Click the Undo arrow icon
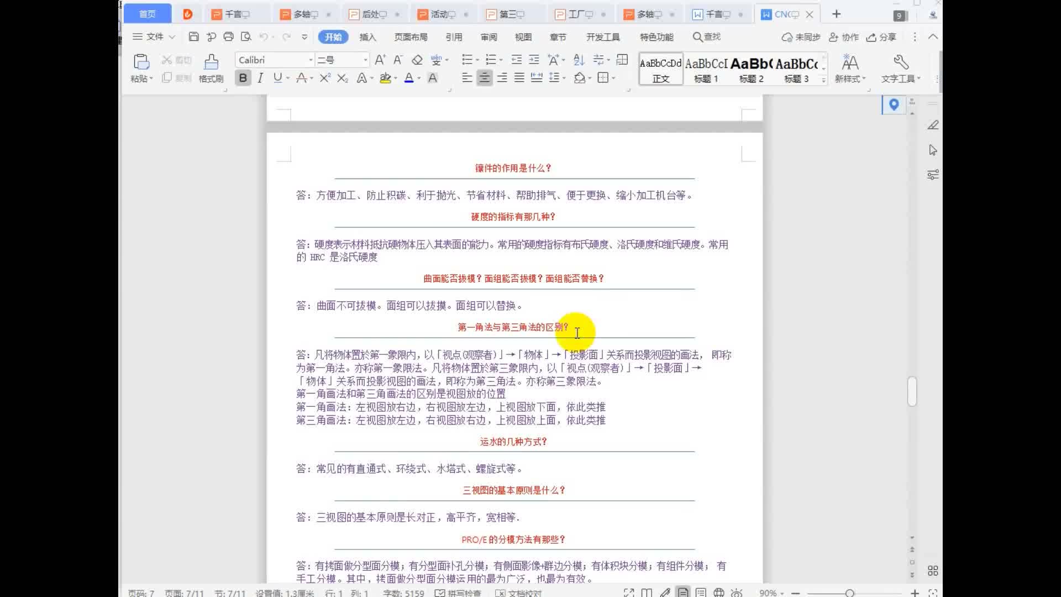Image resolution: width=1061 pixels, height=597 pixels. [x=264, y=37]
